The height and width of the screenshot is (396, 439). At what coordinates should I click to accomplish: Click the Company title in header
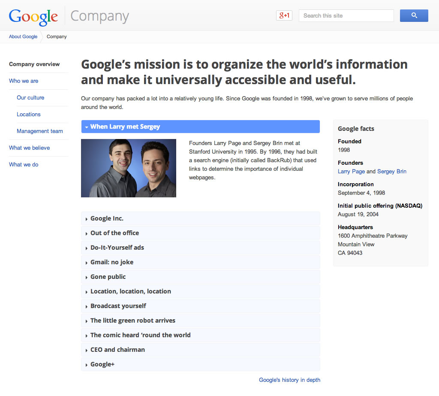pos(99,17)
